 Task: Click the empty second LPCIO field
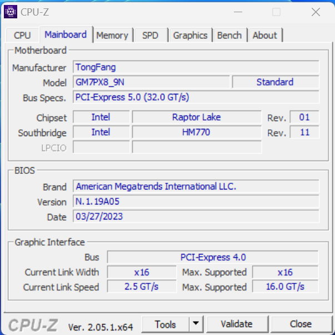(197, 147)
